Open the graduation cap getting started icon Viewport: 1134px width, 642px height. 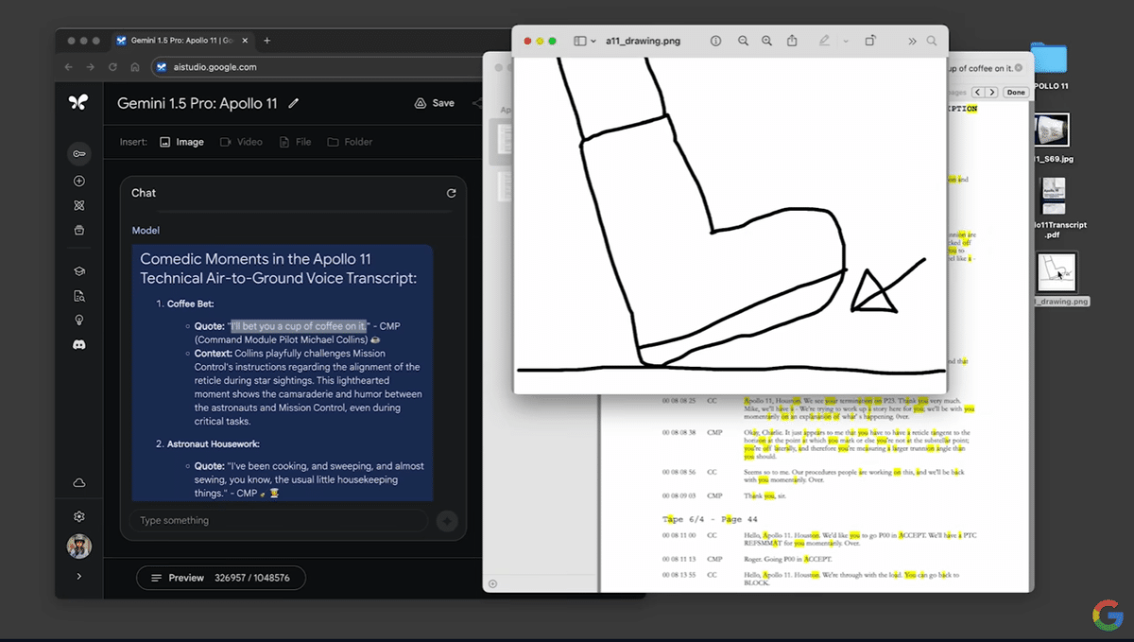click(79, 271)
